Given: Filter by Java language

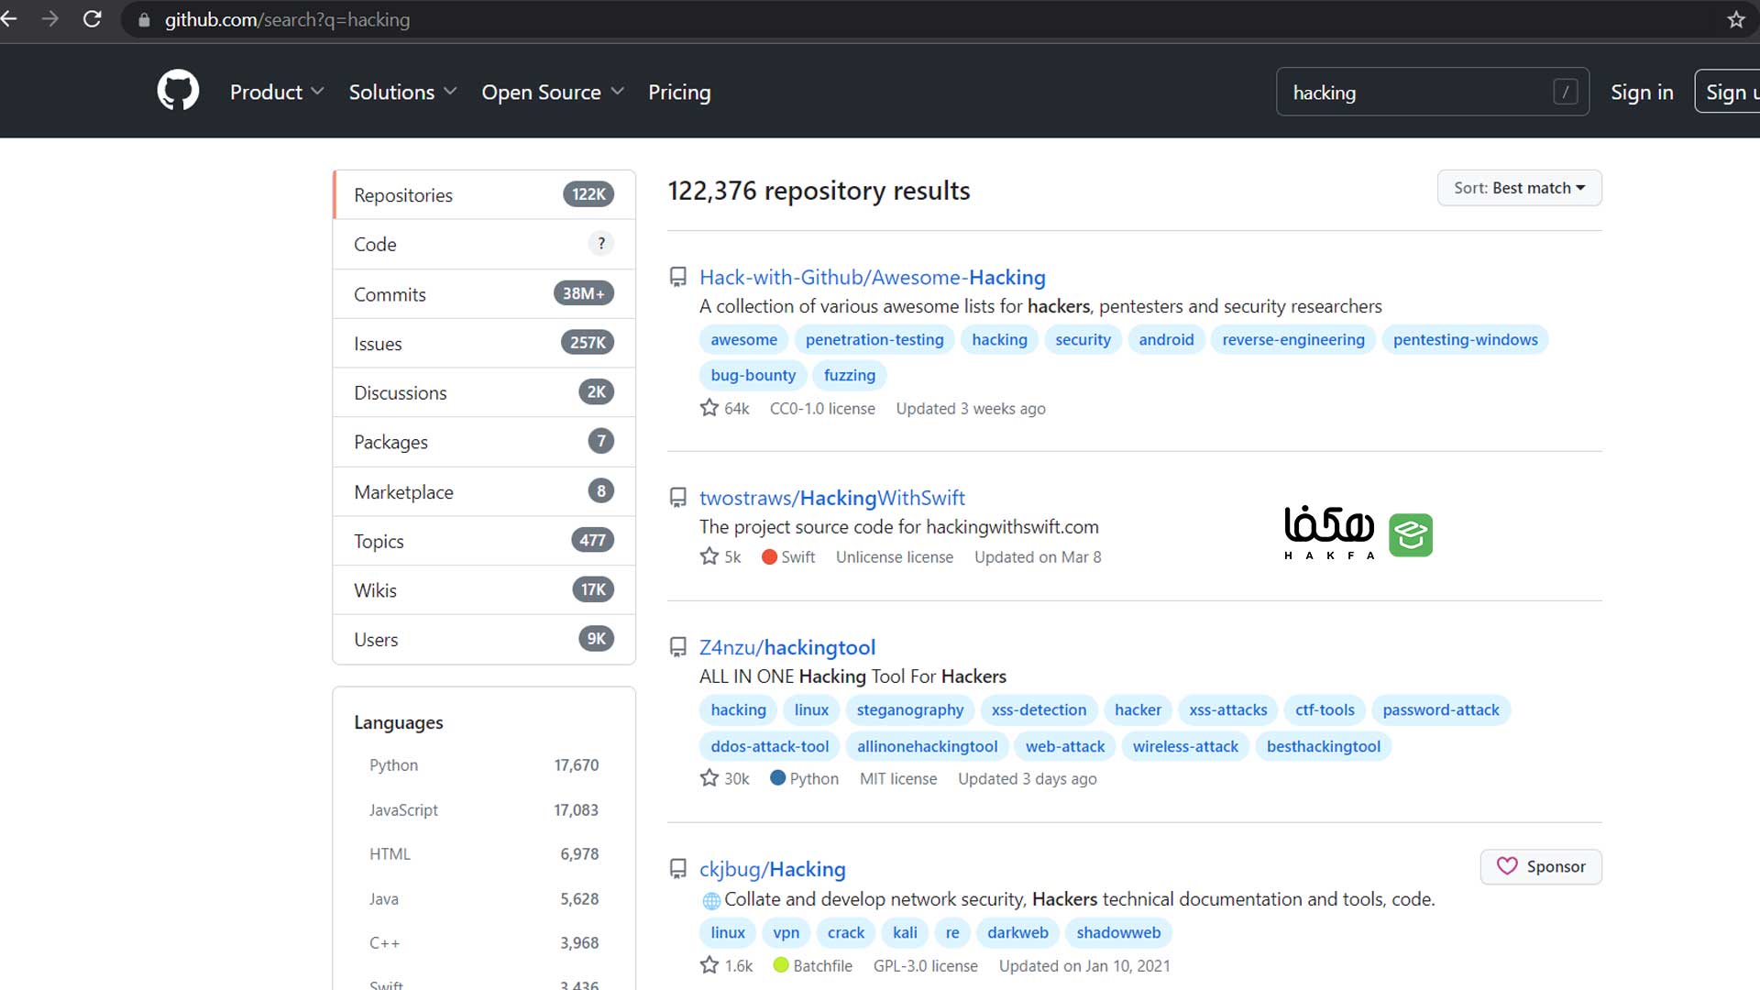Looking at the screenshot, I should coord(484,899).
